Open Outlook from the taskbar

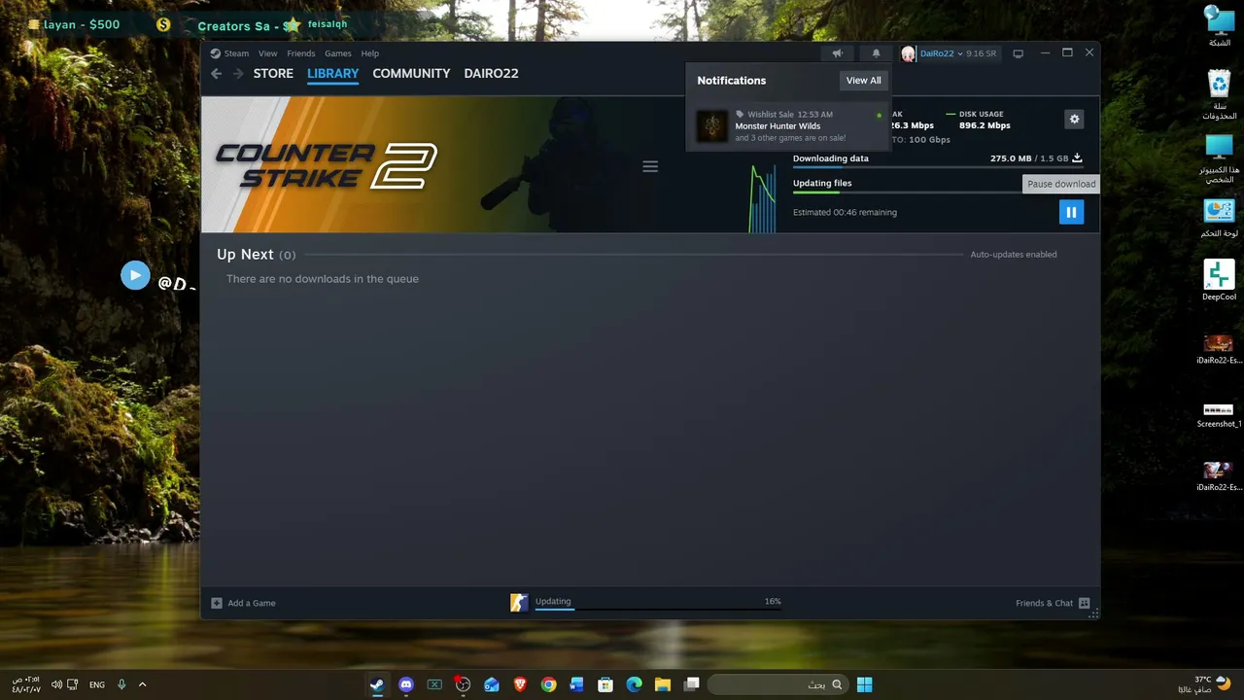pyautogui.click(x=492, y=684)
